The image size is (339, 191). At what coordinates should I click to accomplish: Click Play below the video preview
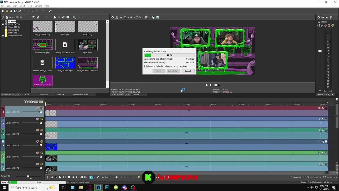point(207,85)
